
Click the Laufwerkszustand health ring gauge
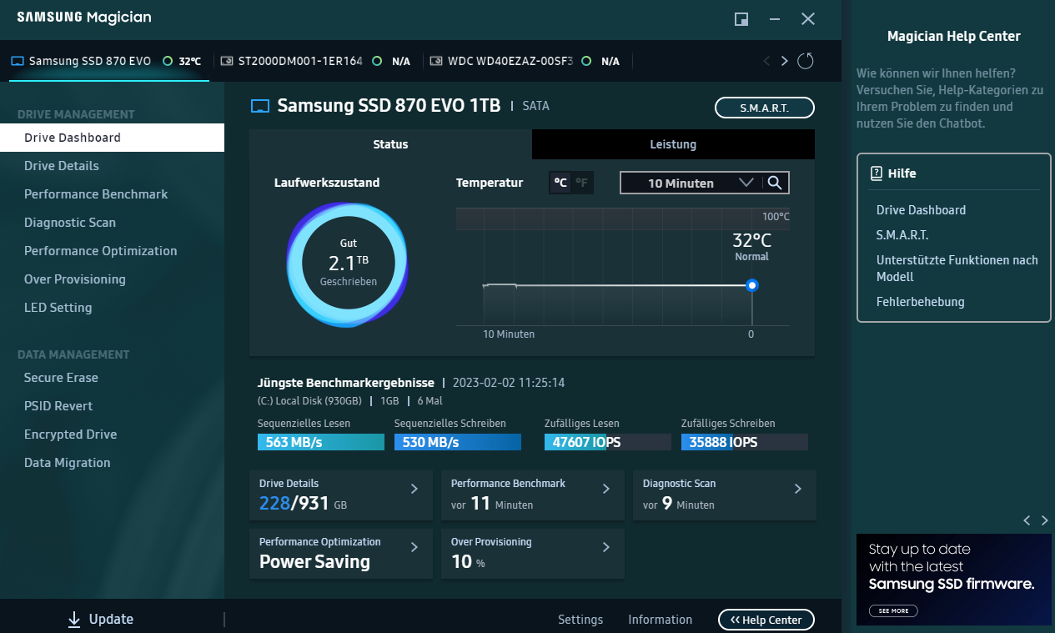[348, 264]
